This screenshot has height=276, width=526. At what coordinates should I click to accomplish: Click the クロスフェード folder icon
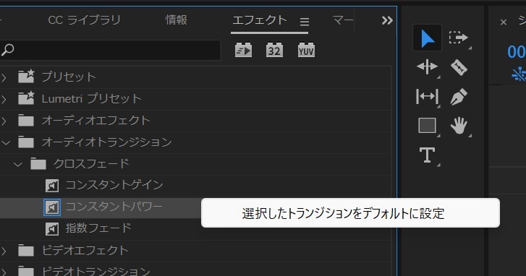click(x=38, y=164)
